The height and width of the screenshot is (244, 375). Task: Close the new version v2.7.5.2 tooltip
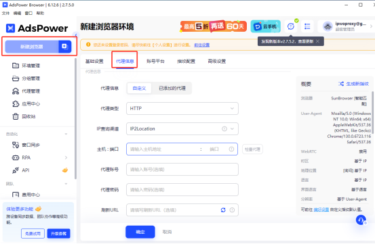[317, 41]
